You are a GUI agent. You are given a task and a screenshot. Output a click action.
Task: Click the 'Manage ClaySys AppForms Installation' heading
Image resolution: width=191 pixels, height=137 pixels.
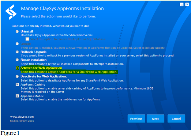(x=62, y=9)
